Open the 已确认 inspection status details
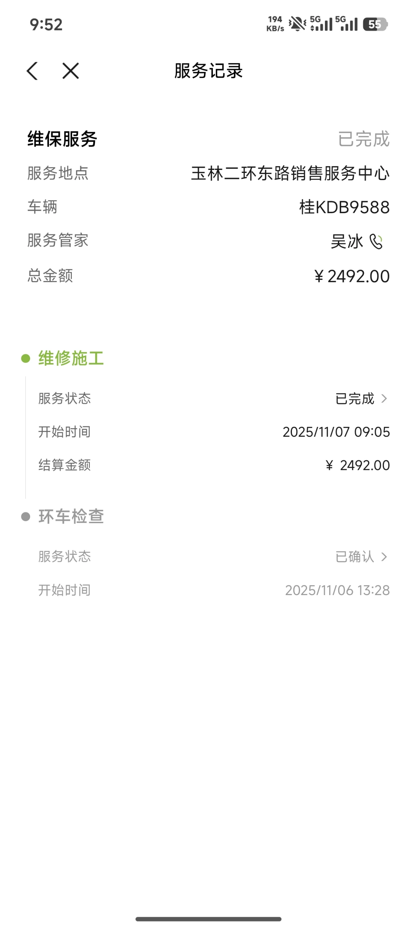417x928 pixels. point(355,557)
